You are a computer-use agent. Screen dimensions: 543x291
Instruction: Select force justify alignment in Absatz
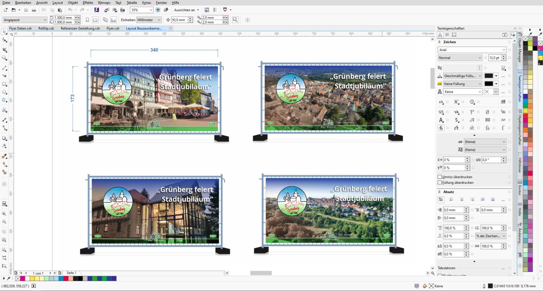point(493,199)
